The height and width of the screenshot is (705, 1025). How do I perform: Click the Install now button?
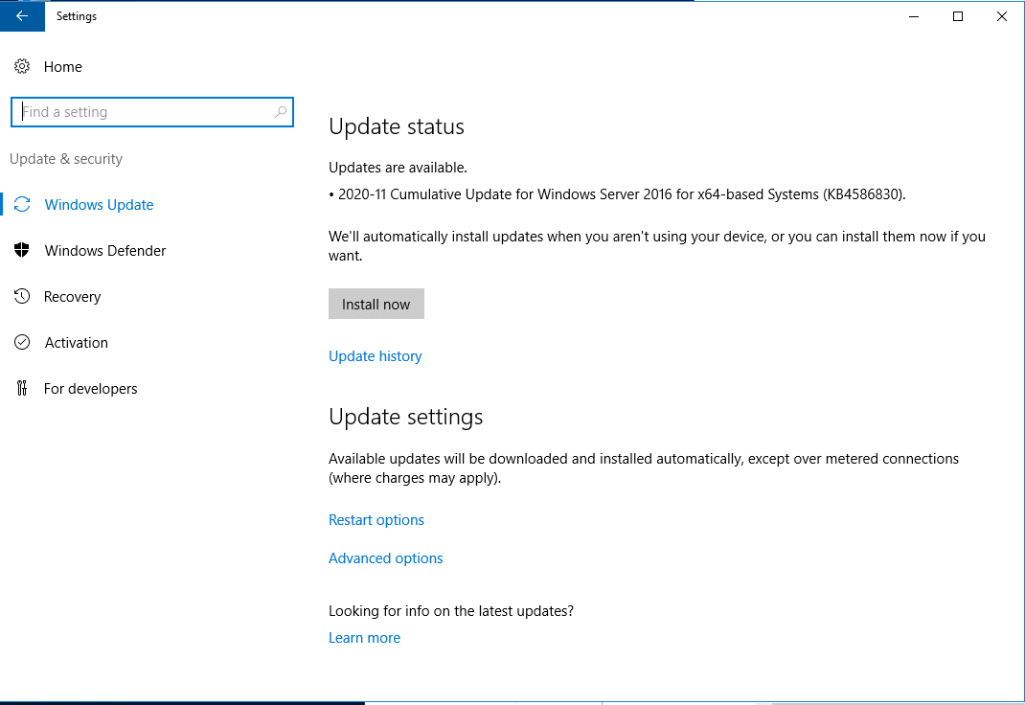point(376,304)
